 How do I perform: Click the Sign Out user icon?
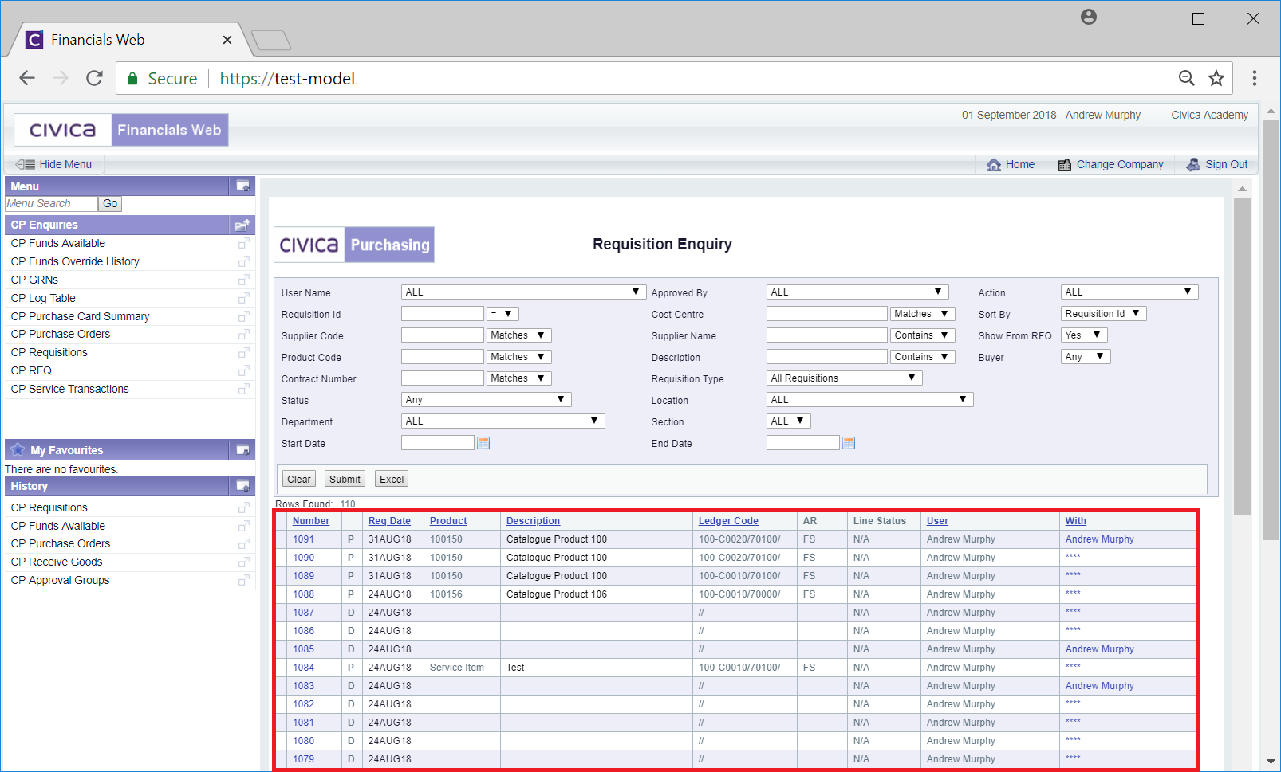click(1193, 164)
